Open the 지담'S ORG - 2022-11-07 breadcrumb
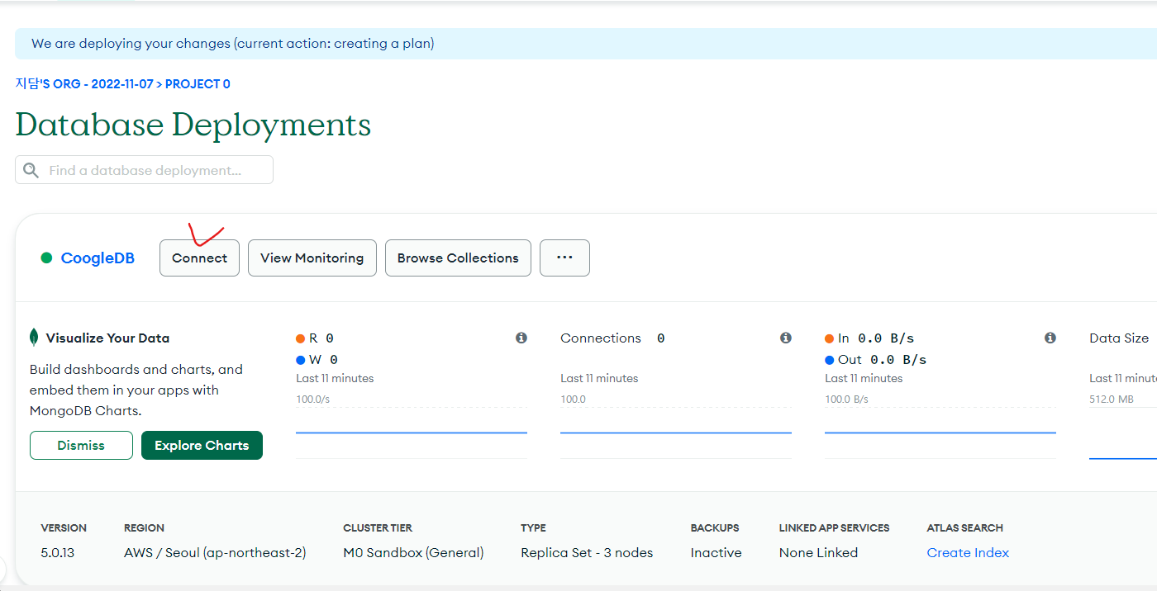 click(x=83, y=84)
